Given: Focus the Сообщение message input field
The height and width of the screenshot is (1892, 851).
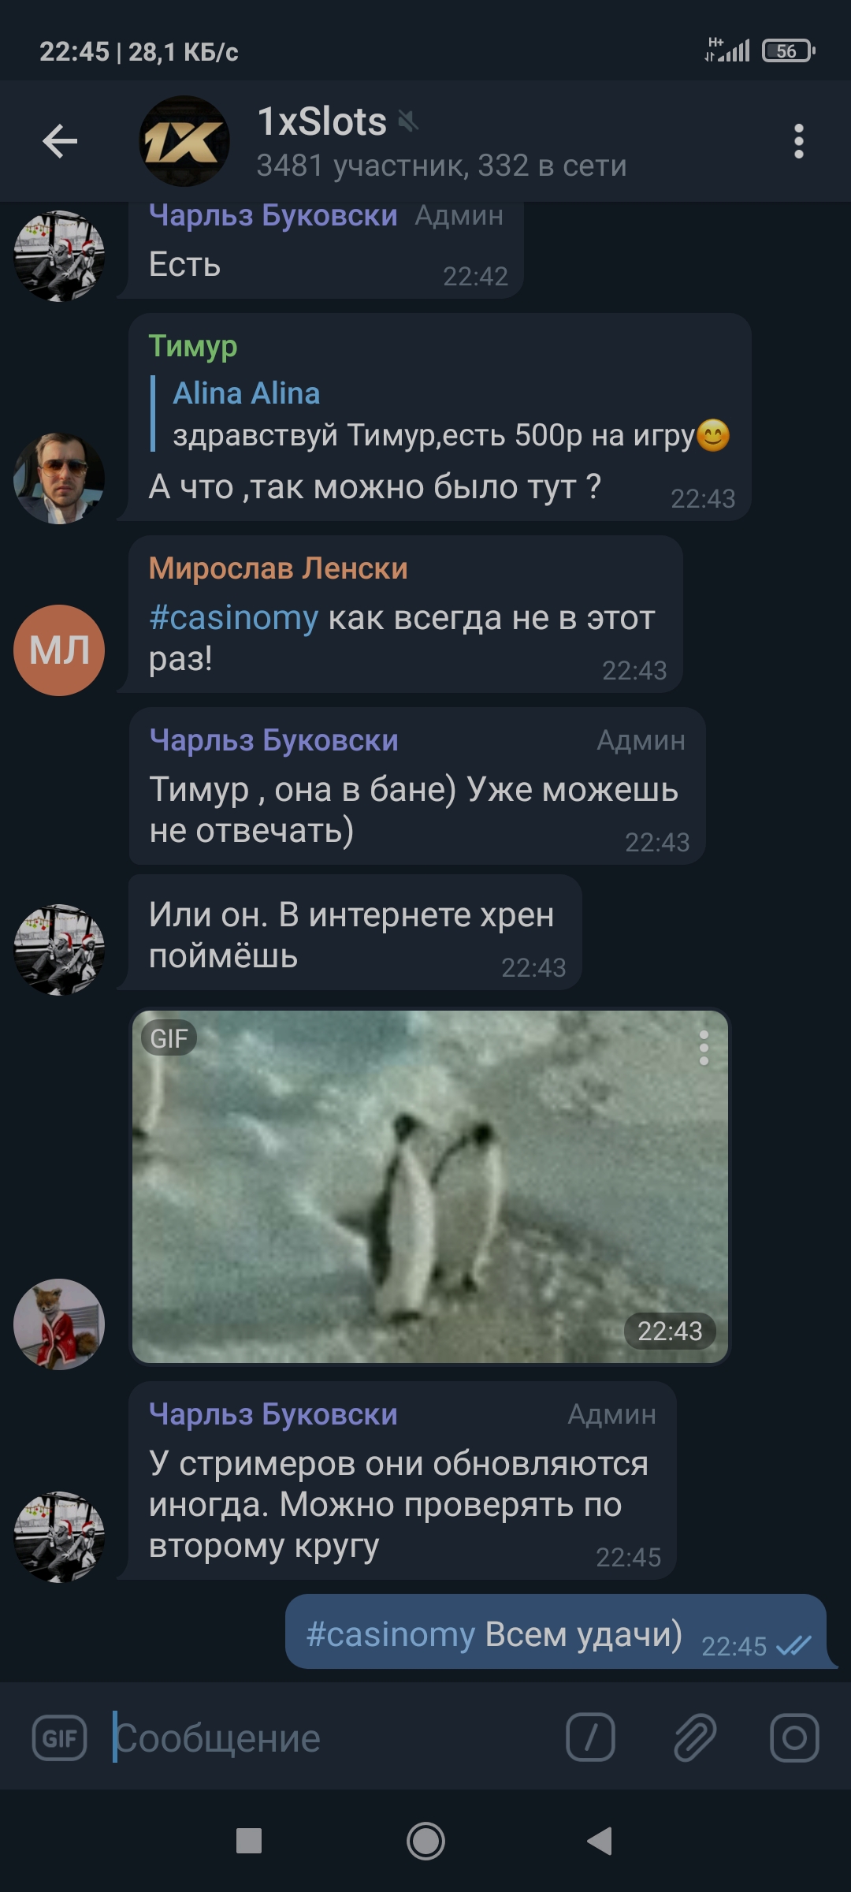Looking at the screenshot, I should click(x=331, y=1738).
